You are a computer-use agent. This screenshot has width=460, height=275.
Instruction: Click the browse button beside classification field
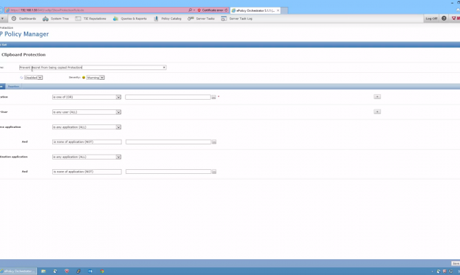[214, 97]
